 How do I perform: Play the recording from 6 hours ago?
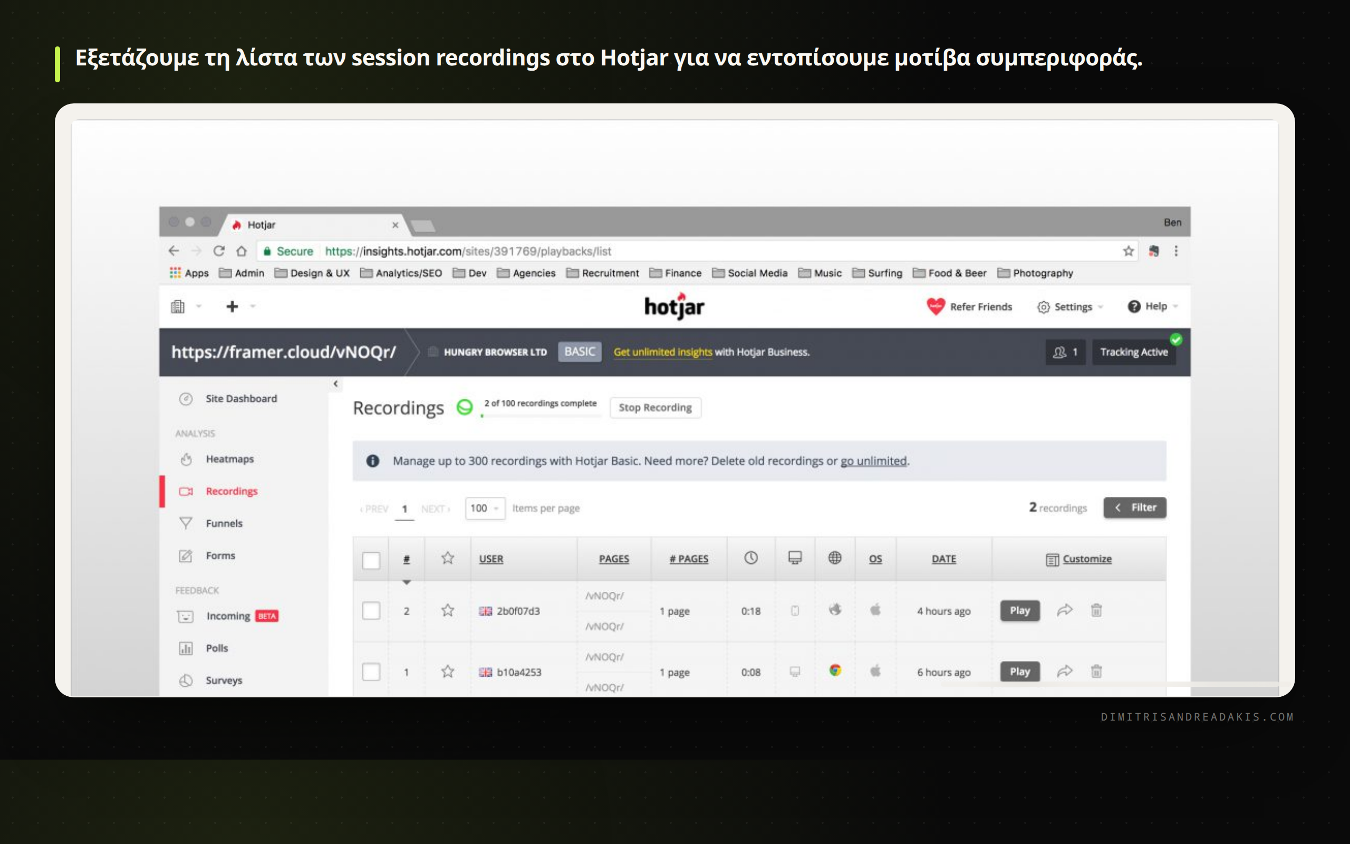coord(1020,672)
